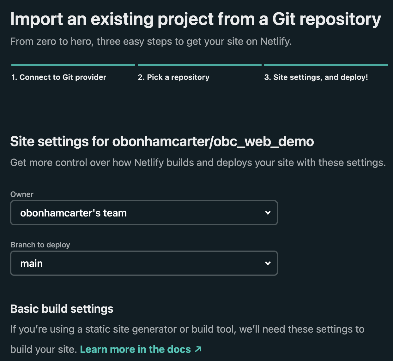Expand the Branch to deploy dropdown showing main
Image resolution: width=393 pixels, height=361 pixels.
point(144,263)
